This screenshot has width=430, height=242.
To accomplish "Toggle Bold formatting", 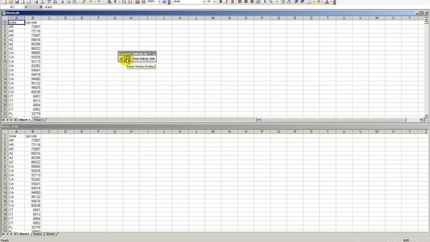I will [220, 1].
